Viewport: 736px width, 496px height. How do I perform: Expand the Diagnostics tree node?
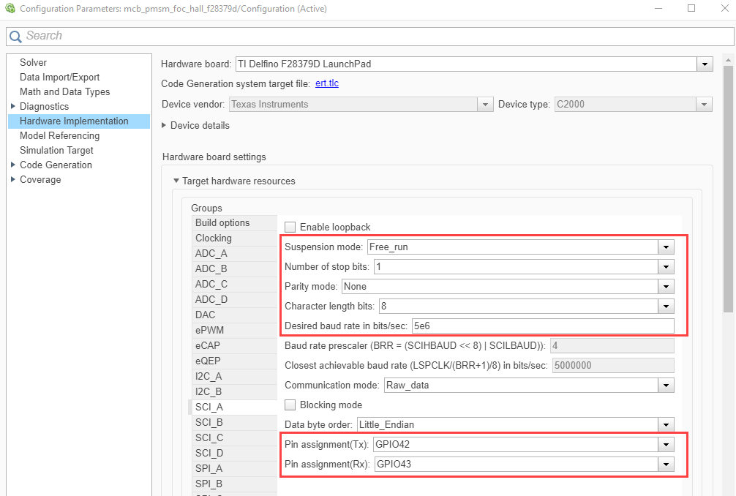click(13, 107)
